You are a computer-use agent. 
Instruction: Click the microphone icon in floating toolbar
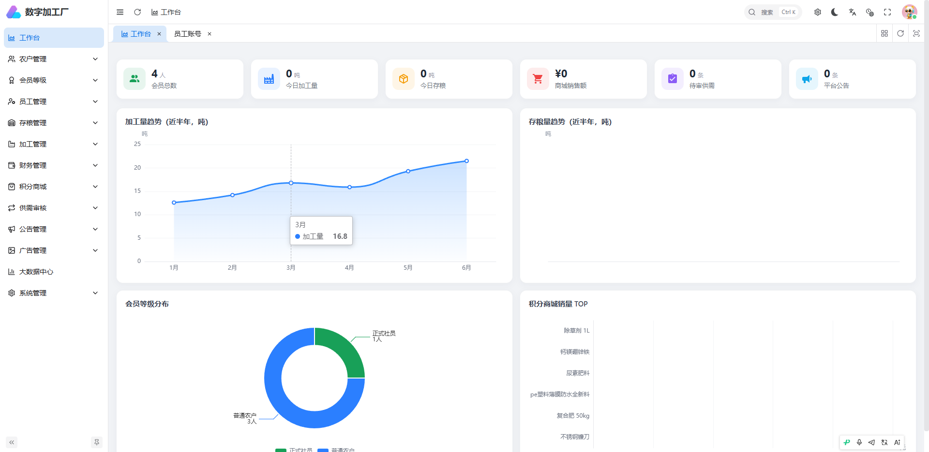859,442
